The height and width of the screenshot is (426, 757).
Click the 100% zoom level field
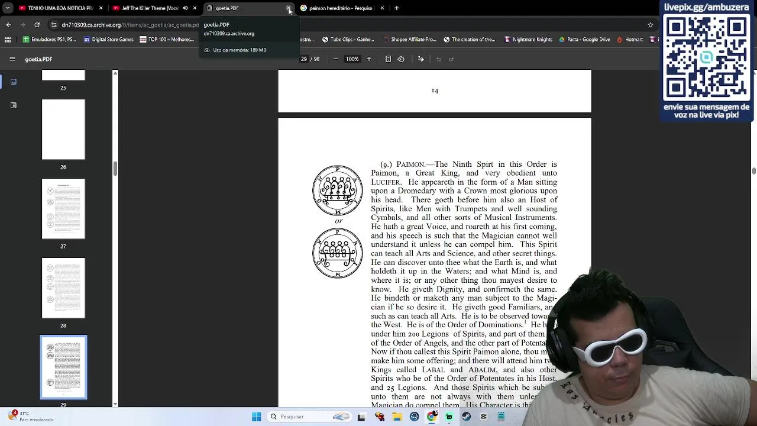point(352,59)
